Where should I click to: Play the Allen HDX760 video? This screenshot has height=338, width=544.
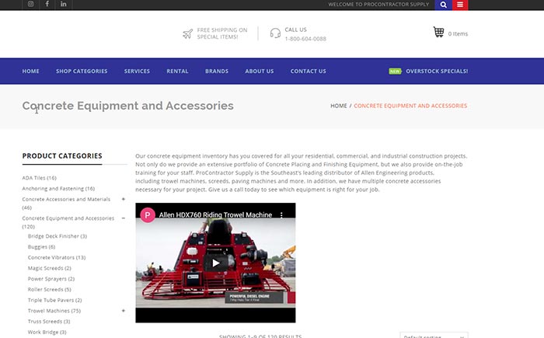click(x=215, y=263)
